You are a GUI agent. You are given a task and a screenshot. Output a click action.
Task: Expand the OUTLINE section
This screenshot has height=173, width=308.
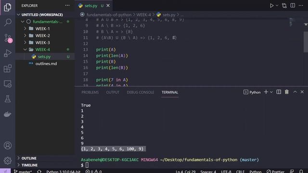[x=29, y=158]
